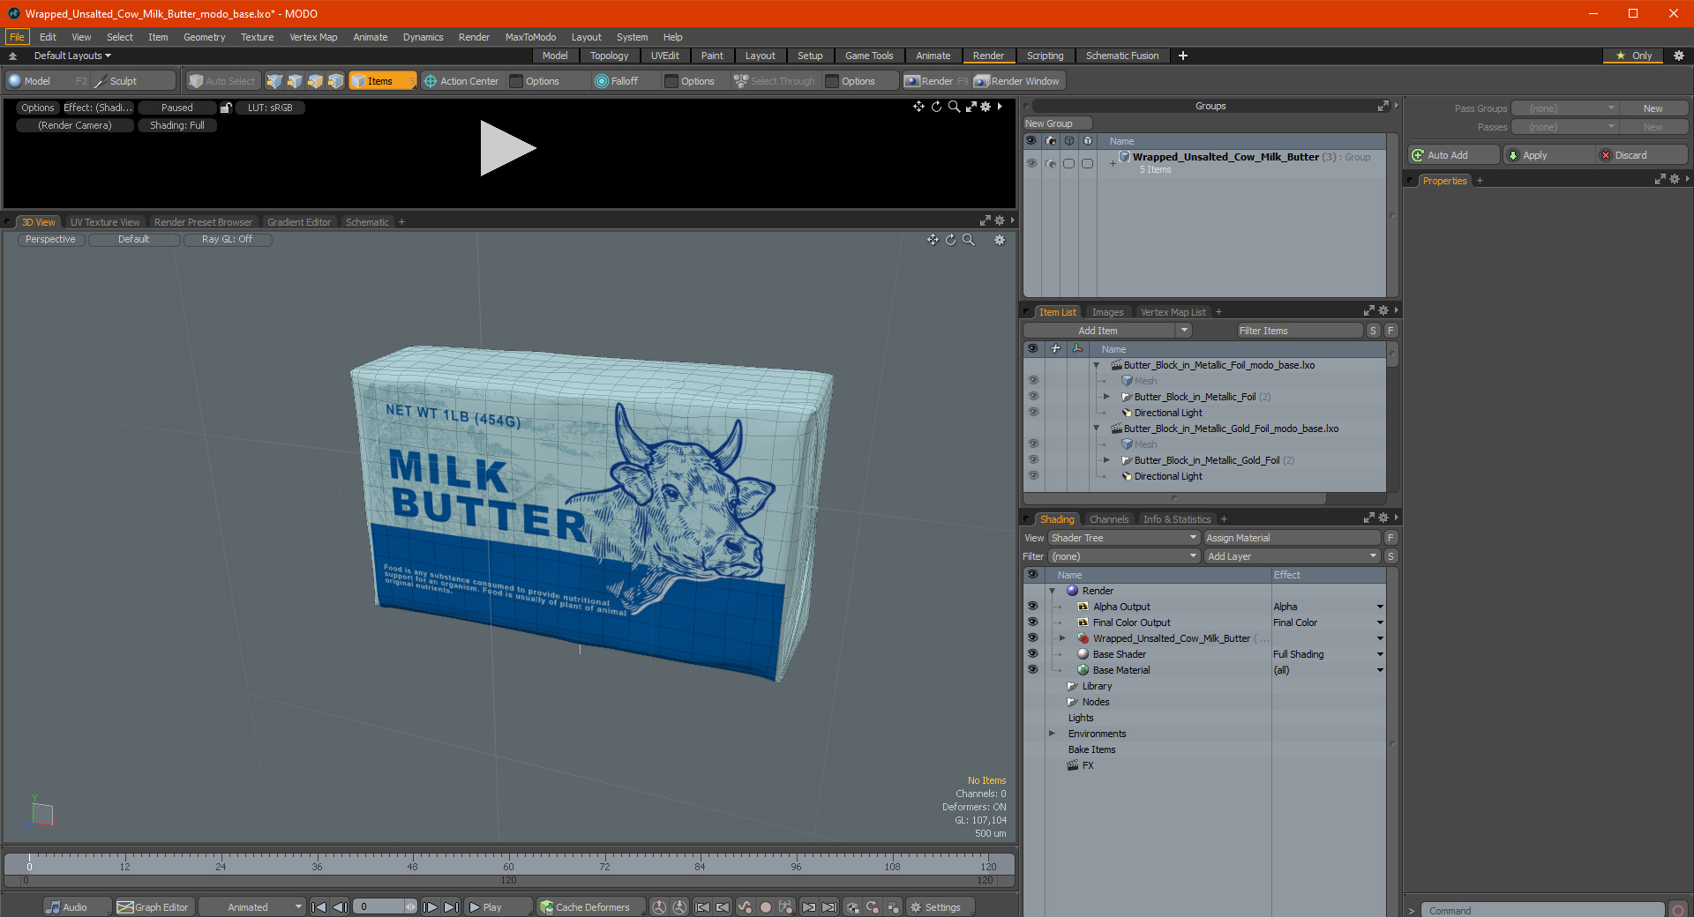Open the Geometry menu
Viewport: 1694px width, 917px height.
(x=204, y=37)
